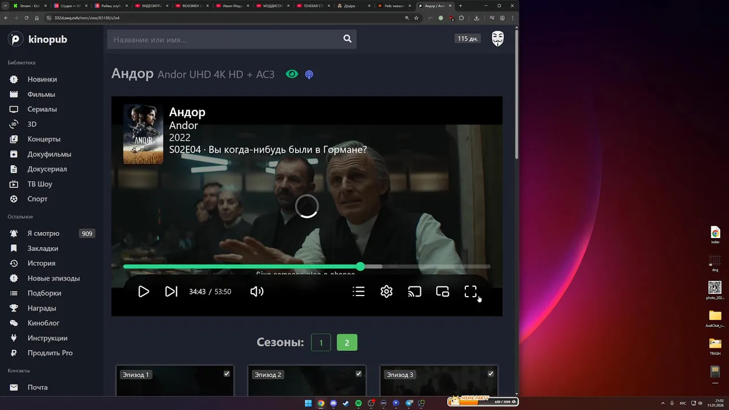Select season 1
The image size is (729, 410).
(321, 342)
